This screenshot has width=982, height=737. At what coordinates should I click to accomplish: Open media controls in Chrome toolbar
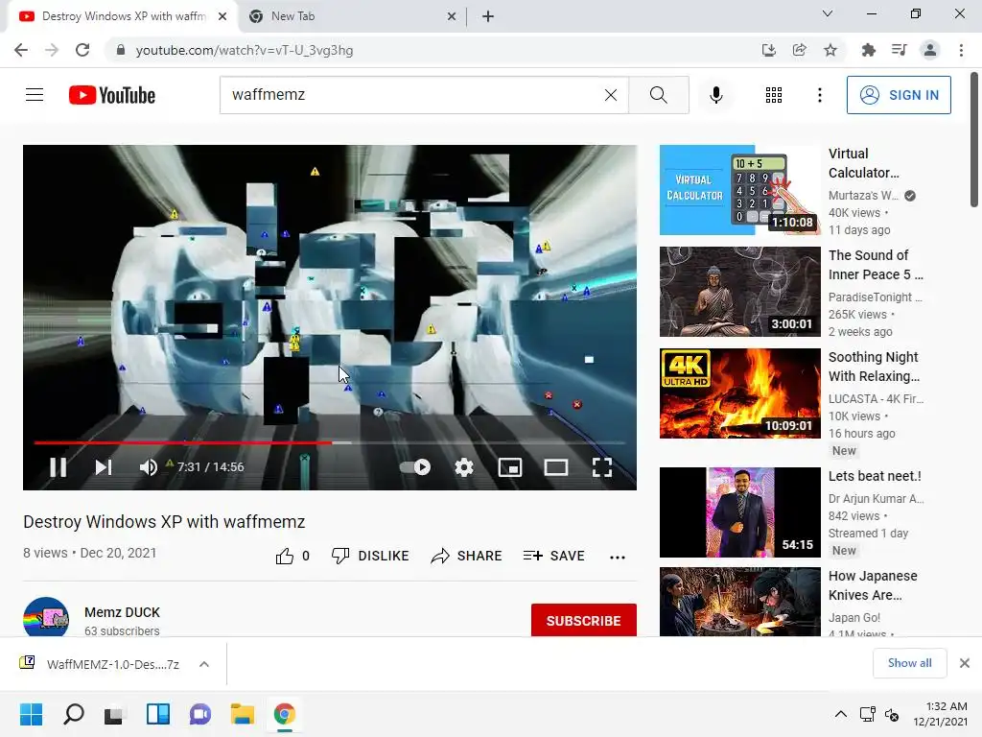tap(900, 50)
